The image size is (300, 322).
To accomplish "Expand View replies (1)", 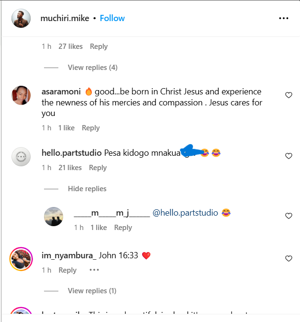I will click(x=92, y=291).
